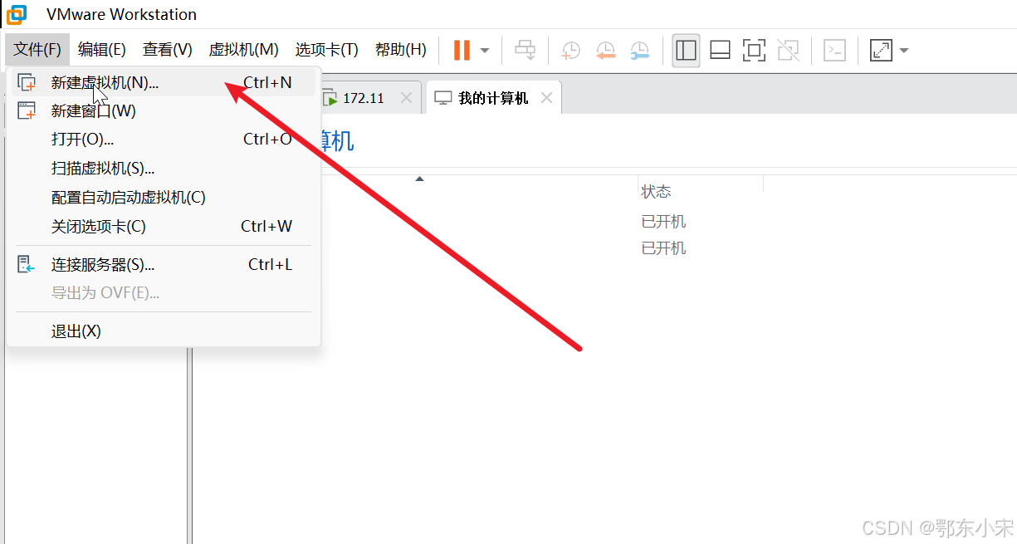This screenshot has width=1017, height=544.
Task: Revert to snapshot using the clock-arrow icon
Action: [x=605, y=51]
